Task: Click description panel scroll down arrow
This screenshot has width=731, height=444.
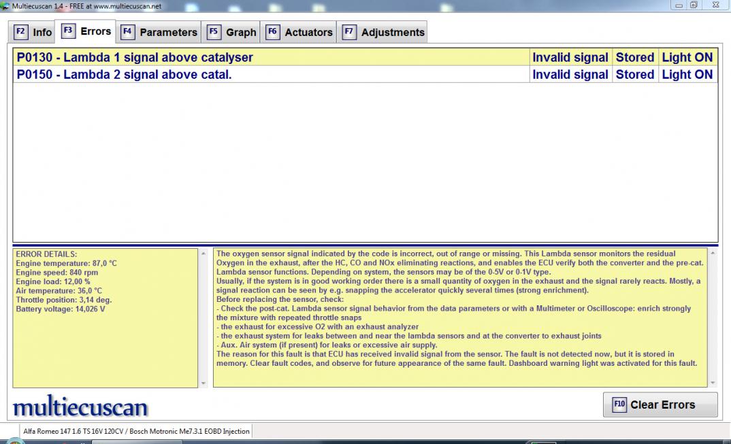Action: tap(713, 383)
